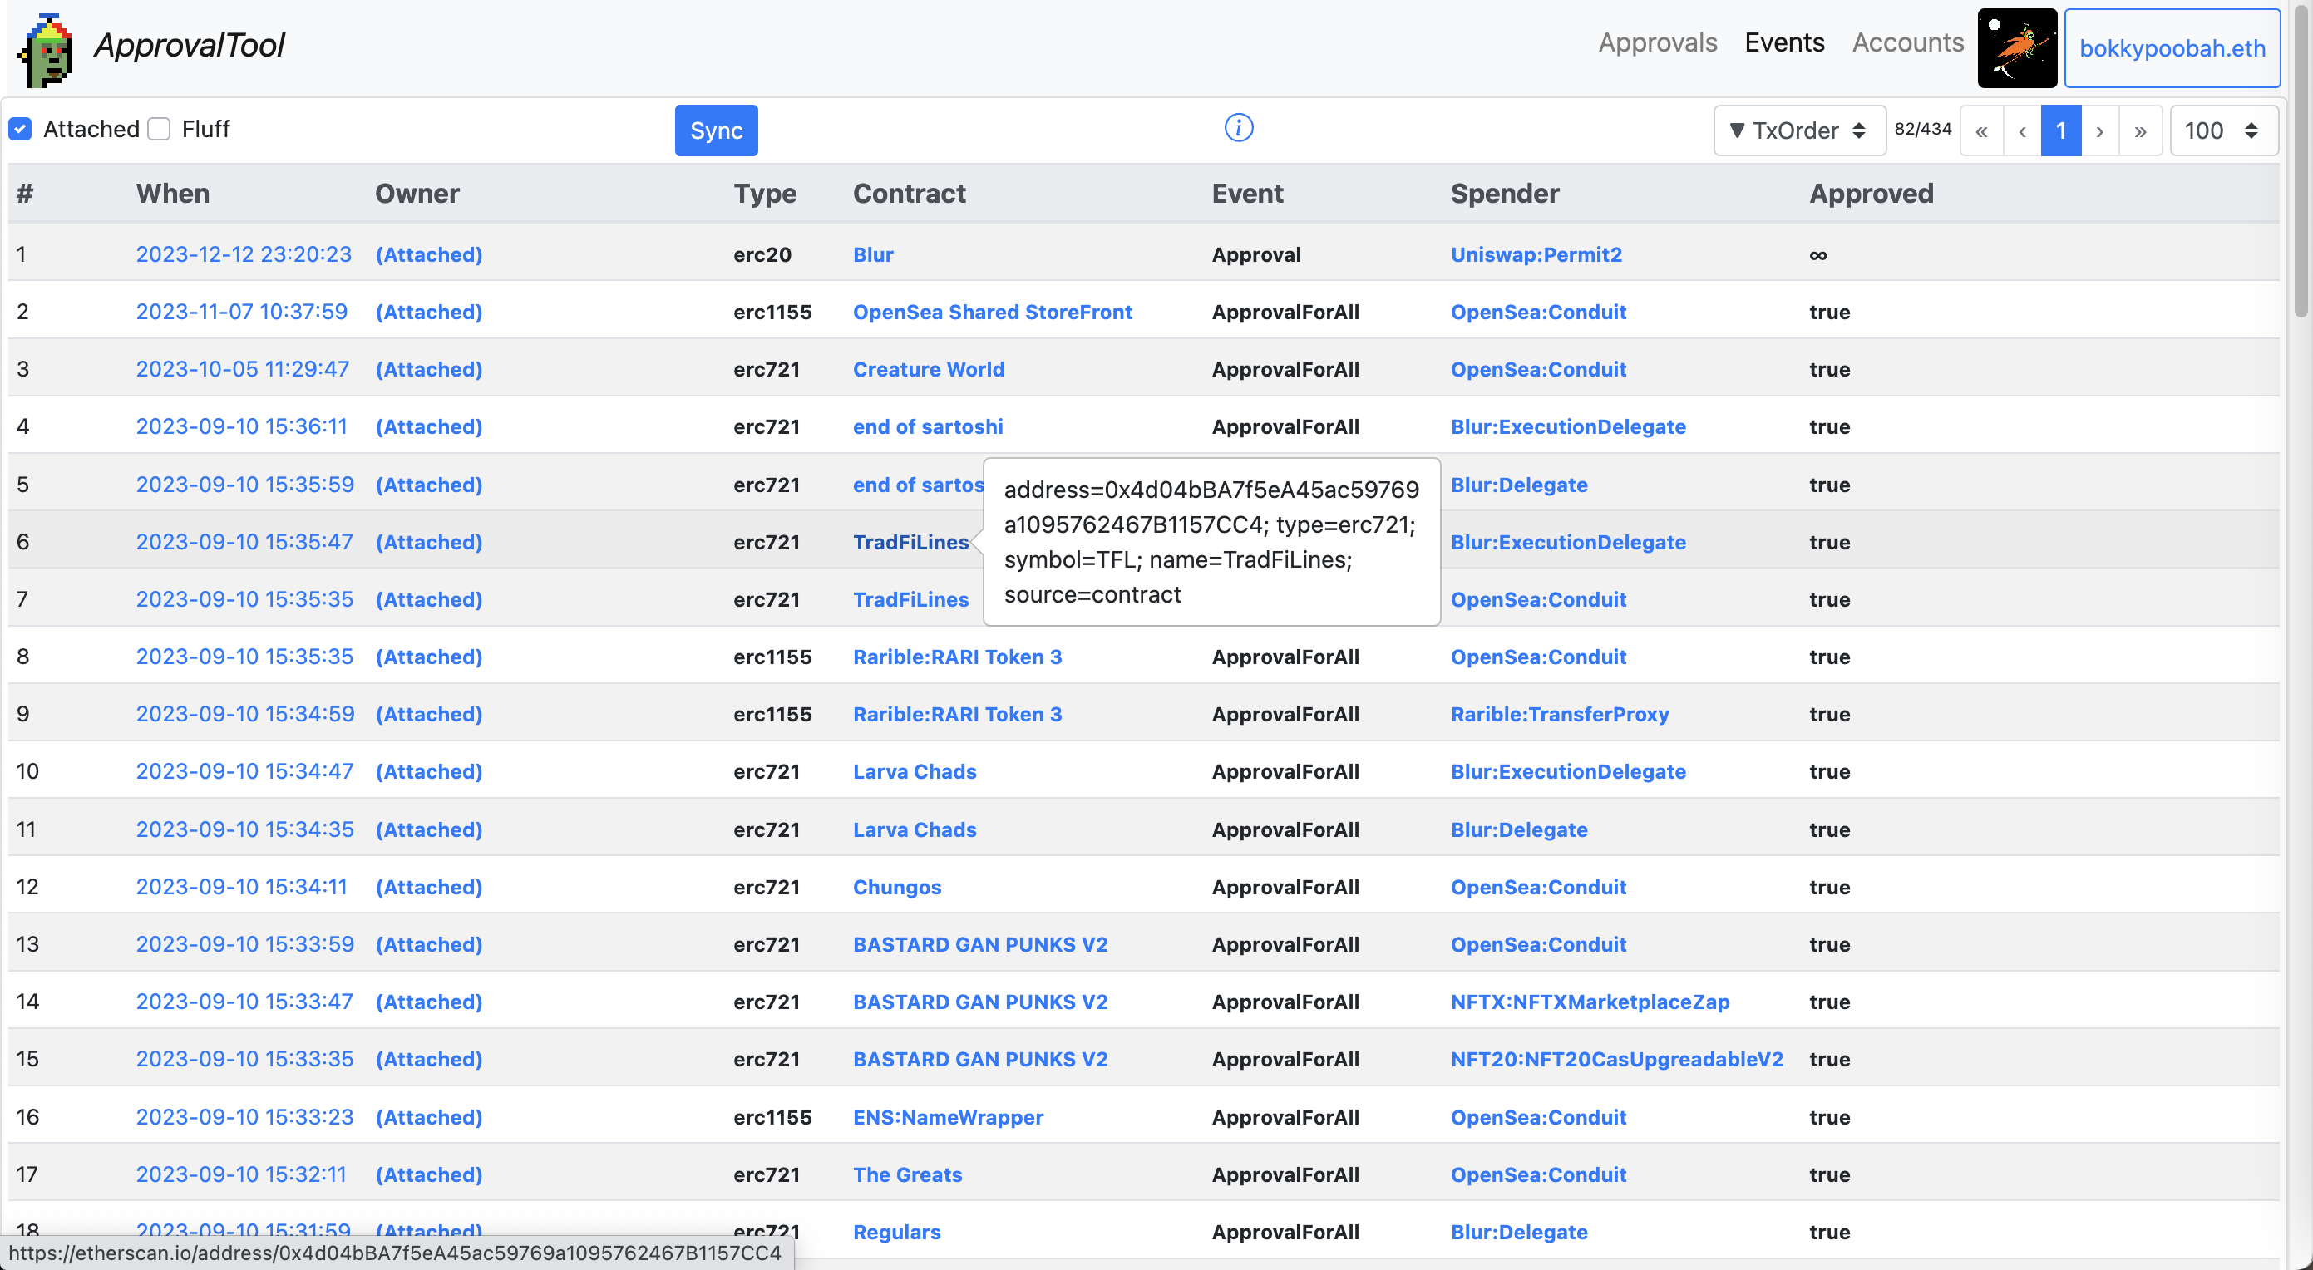
Task: Go to previous page arrow
Action: coord(2021,131)
